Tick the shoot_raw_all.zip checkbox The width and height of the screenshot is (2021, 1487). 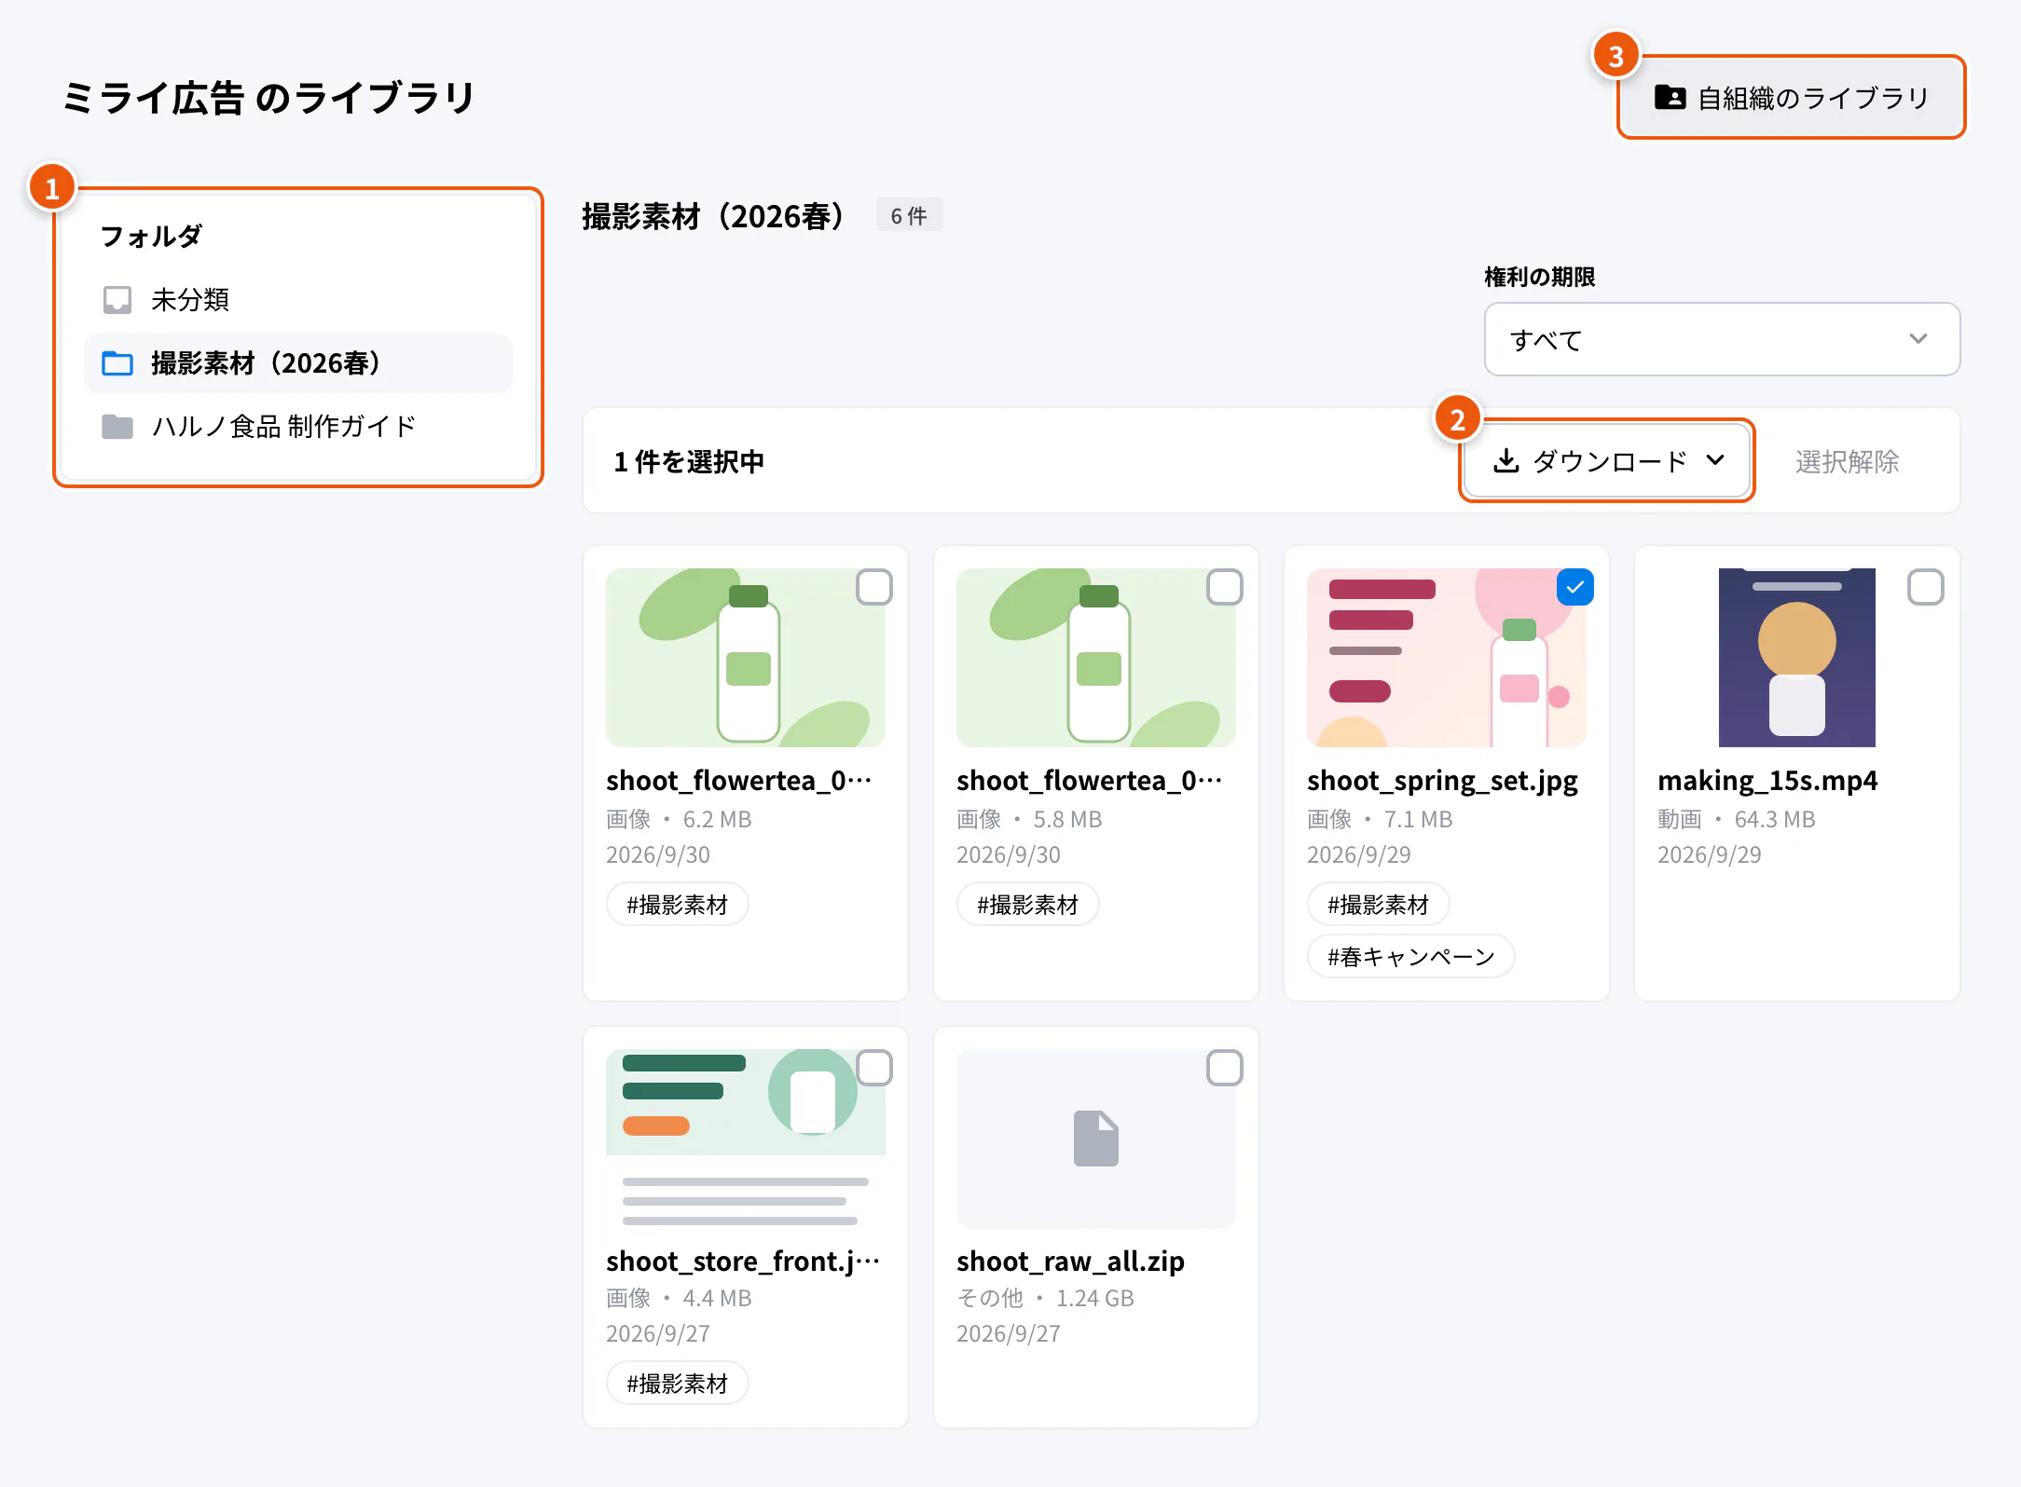tap(1225, 1068)
